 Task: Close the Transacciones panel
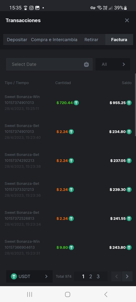click(127, 20)
